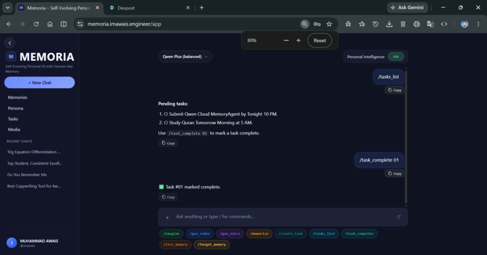Send message with paper plane icon

398,217
